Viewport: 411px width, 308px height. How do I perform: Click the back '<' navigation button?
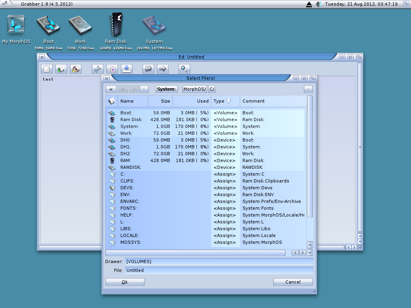point(111,89)
